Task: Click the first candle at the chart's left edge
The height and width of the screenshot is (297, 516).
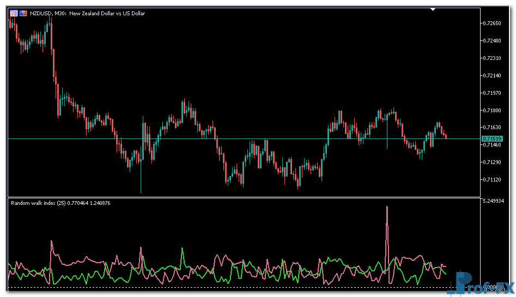Action: coord(10,22)
